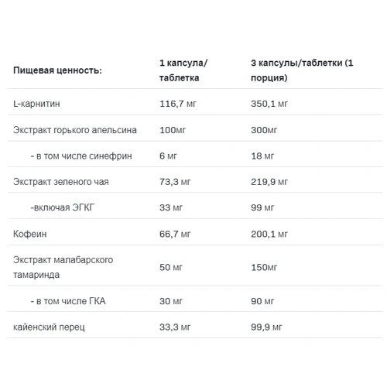
Task: Click the 18 мг synephrine value
Action: (262, 156)
